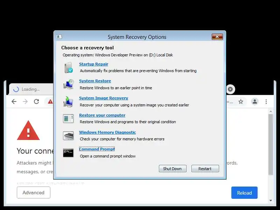Click the browser scrollbar up arrow
The image size is (280, 210).
(271, 111)
